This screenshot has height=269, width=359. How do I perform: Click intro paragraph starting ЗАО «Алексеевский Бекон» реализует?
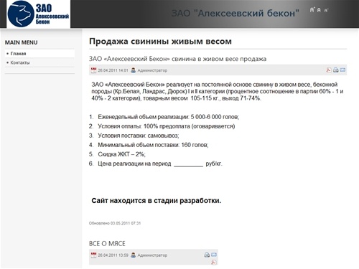218,91
